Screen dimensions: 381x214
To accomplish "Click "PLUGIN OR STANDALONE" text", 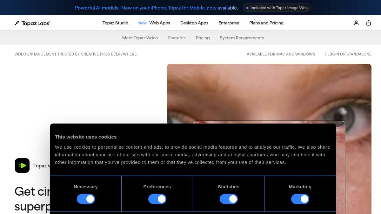I will point(348,54).
